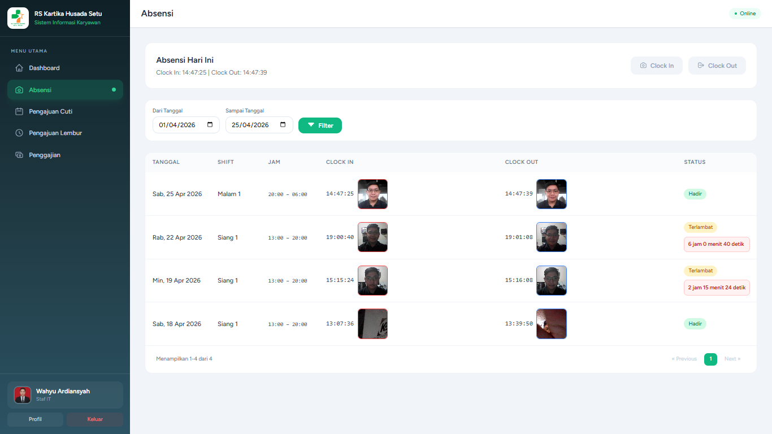Click Terlambat badge for 22 Apr row

pos(700,227)
